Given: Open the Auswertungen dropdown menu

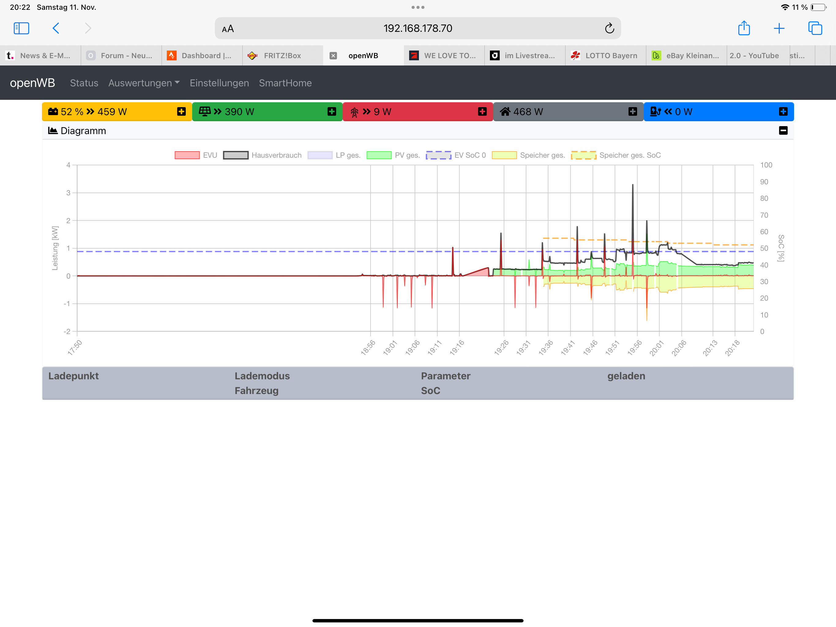Looking at the screenshot, I should (x=144, y=83).
